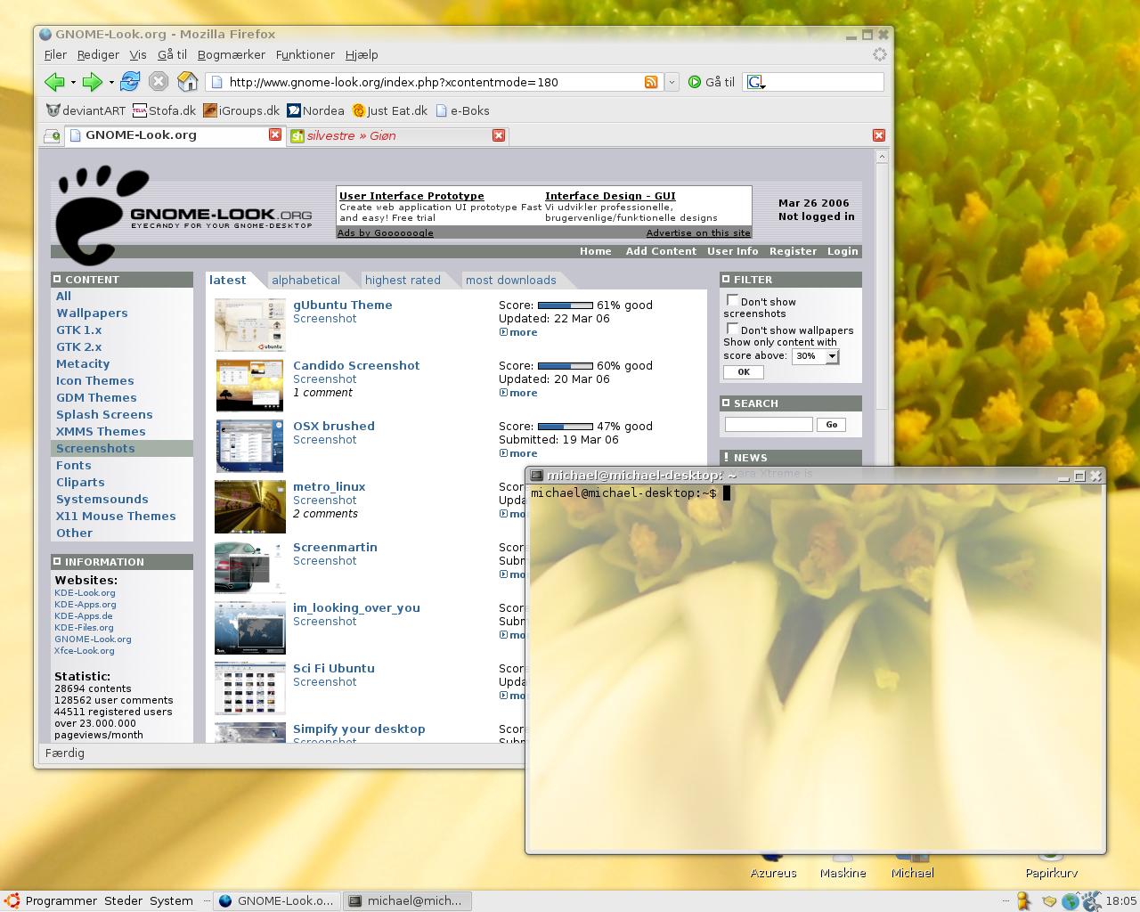
Task: Open the iGroups.dk bookmark
Action: (x=241, y=110)
